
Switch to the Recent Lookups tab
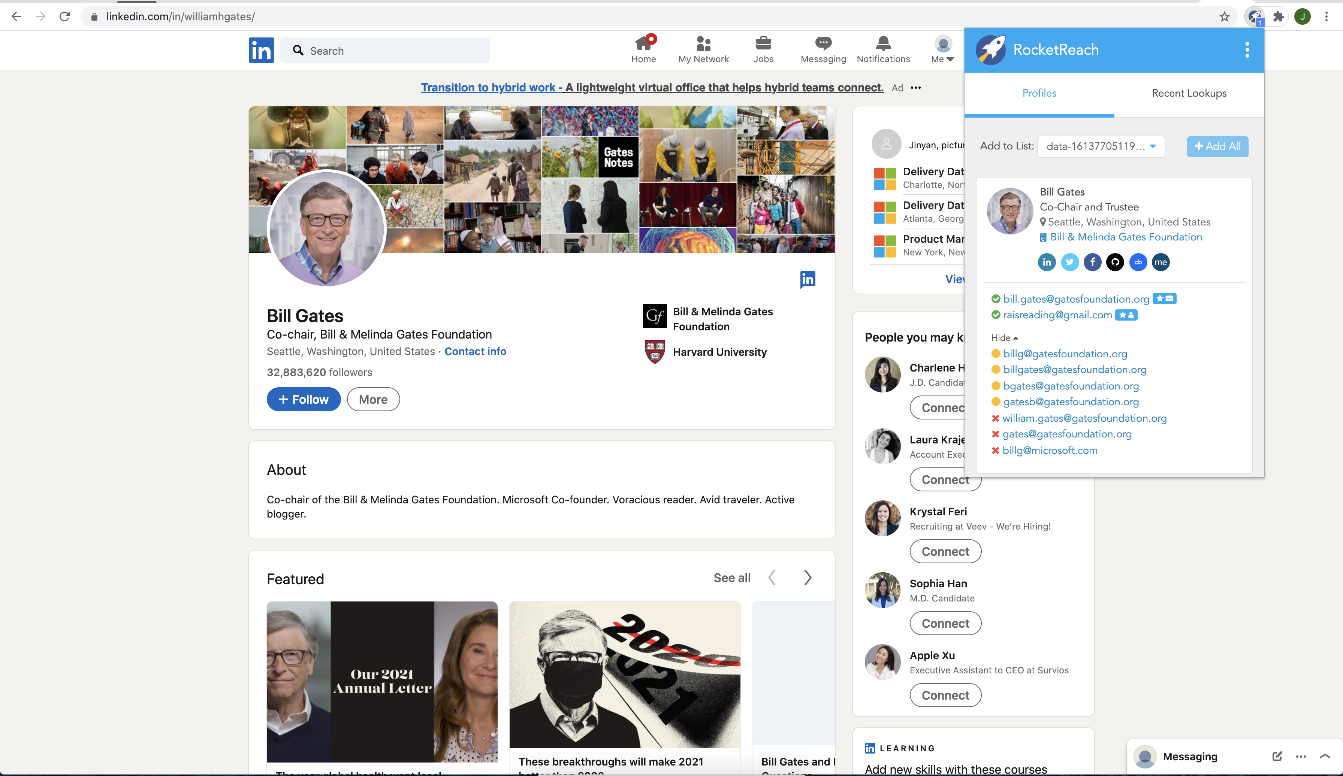[x=1189, y=93]
